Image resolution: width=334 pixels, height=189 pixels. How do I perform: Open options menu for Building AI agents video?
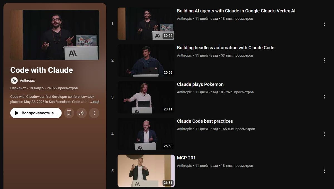pyautogui.click(x=324, y=24)
